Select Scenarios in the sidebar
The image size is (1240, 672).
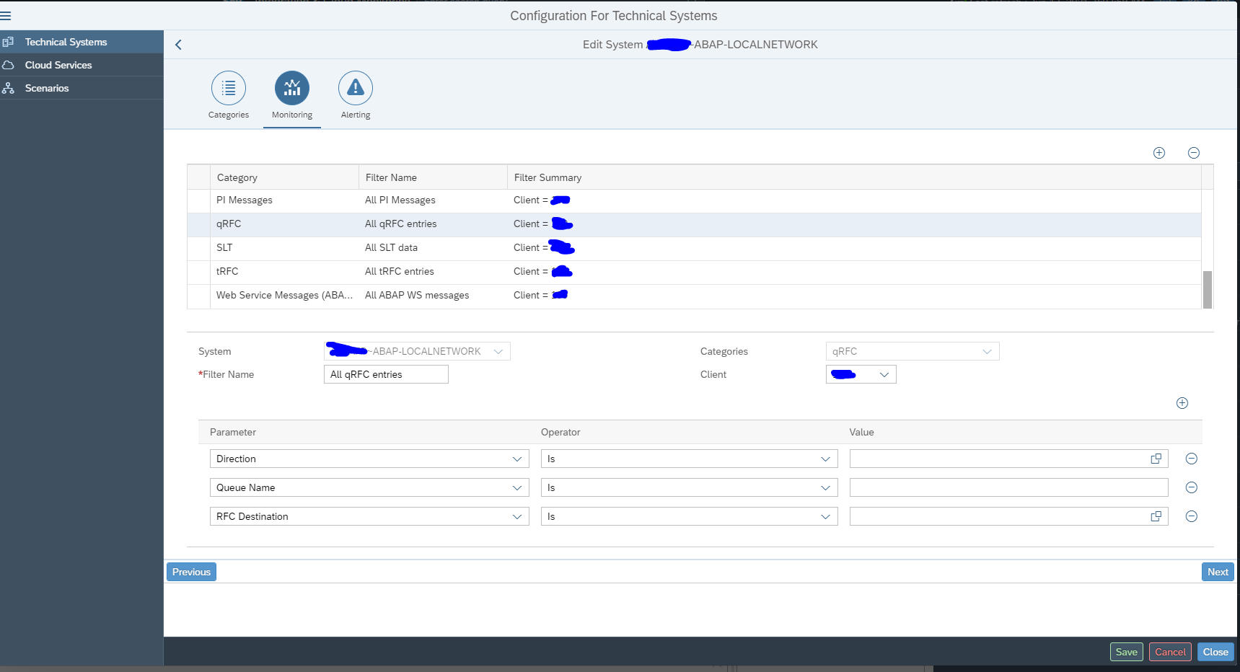point(82,88)
